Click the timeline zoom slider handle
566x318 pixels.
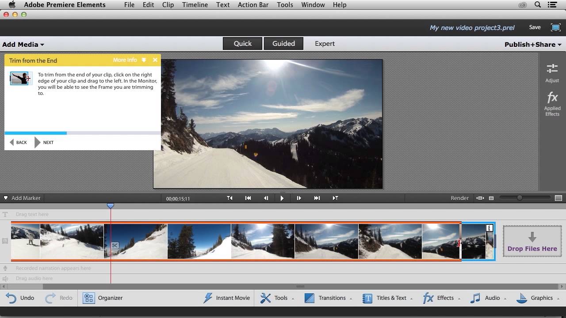tap(520, 198)
